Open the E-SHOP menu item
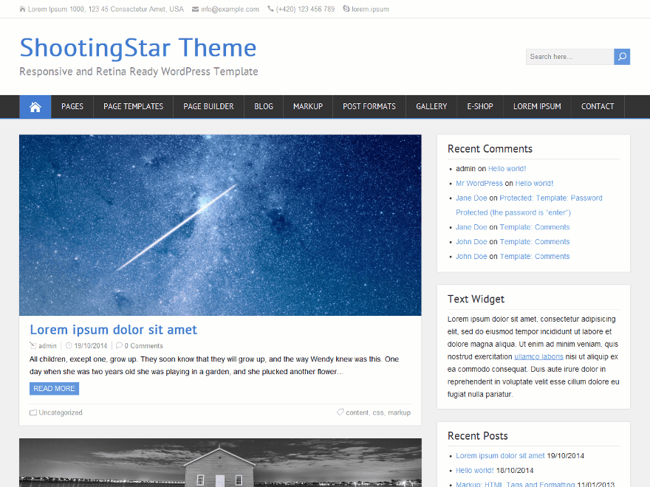 coord(479,106)
